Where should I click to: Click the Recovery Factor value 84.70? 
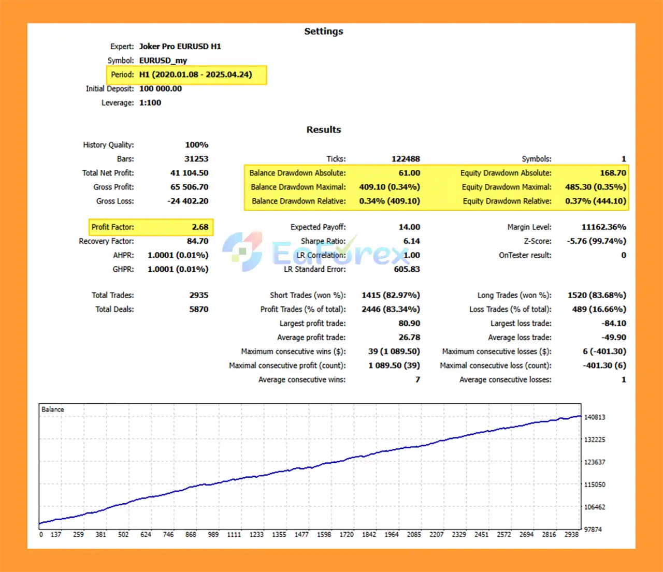point(197,241)
